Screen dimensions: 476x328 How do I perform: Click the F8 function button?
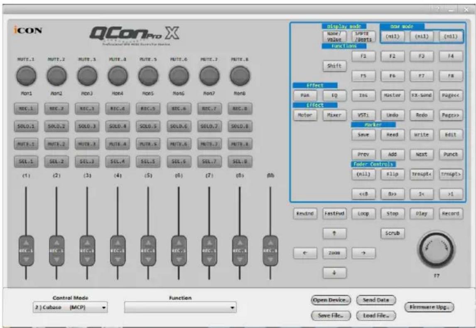451,76
